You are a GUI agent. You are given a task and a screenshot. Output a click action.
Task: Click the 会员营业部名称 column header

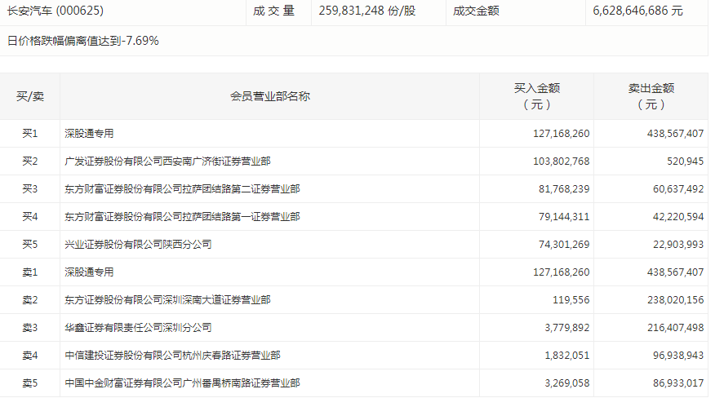[270, 96]
